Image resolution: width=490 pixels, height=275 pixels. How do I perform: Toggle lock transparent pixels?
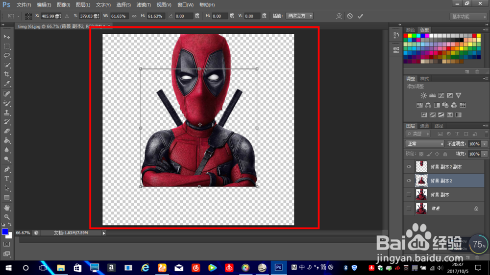[x=421, y=154]
